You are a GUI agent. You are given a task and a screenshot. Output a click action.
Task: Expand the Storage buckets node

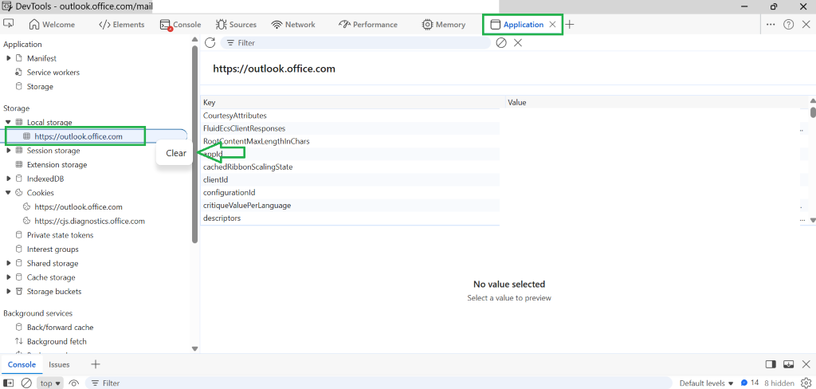coord(8,292)
